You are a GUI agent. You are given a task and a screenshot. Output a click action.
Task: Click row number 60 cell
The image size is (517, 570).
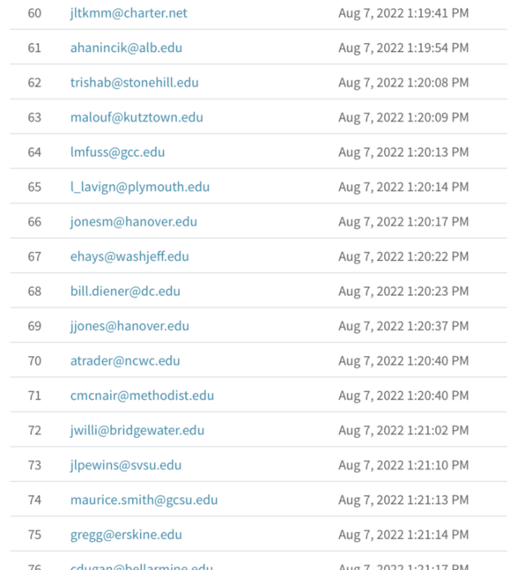click(34, 13)
